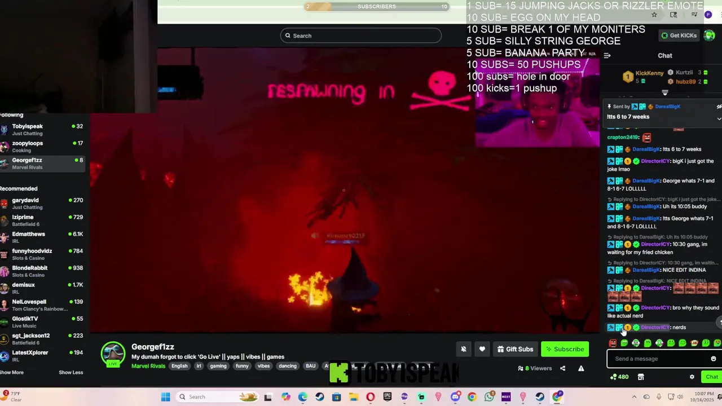Image resolution: width=722 pixels, height=406 pixels.
Task: Hide the pinned message with eye-slash icon
Action: (x=719, y=107)
